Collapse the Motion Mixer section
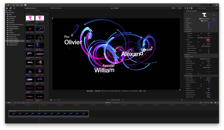 (185, 76)
